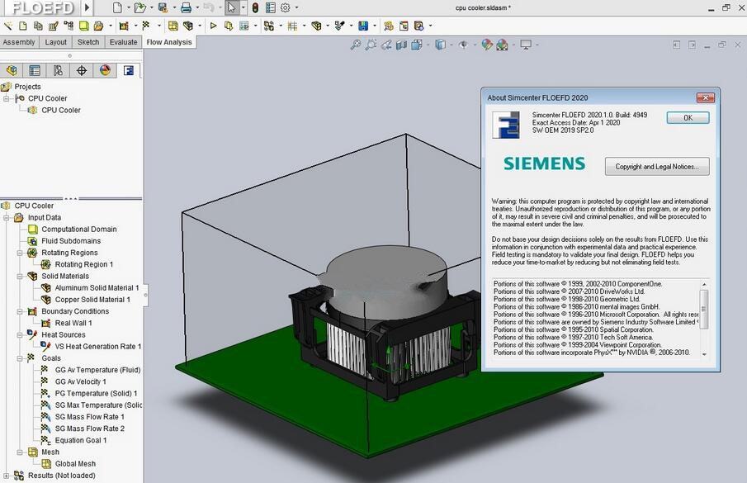Launch the flow analysis Wizard wand icon
The height and width of the screenshot is (483, 747).
coord(8,26)
